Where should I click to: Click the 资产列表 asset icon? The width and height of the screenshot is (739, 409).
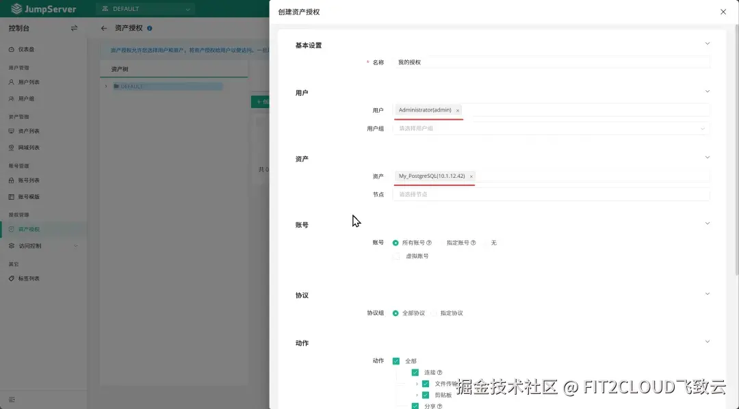[12, 131]
